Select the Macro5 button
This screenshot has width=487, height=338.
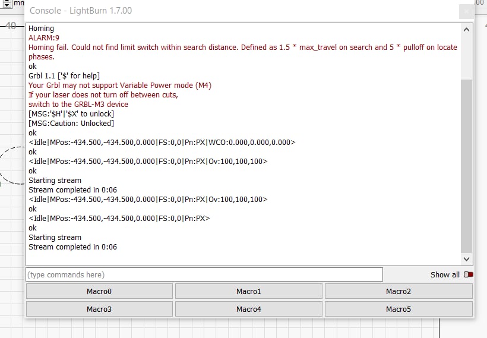398,309
